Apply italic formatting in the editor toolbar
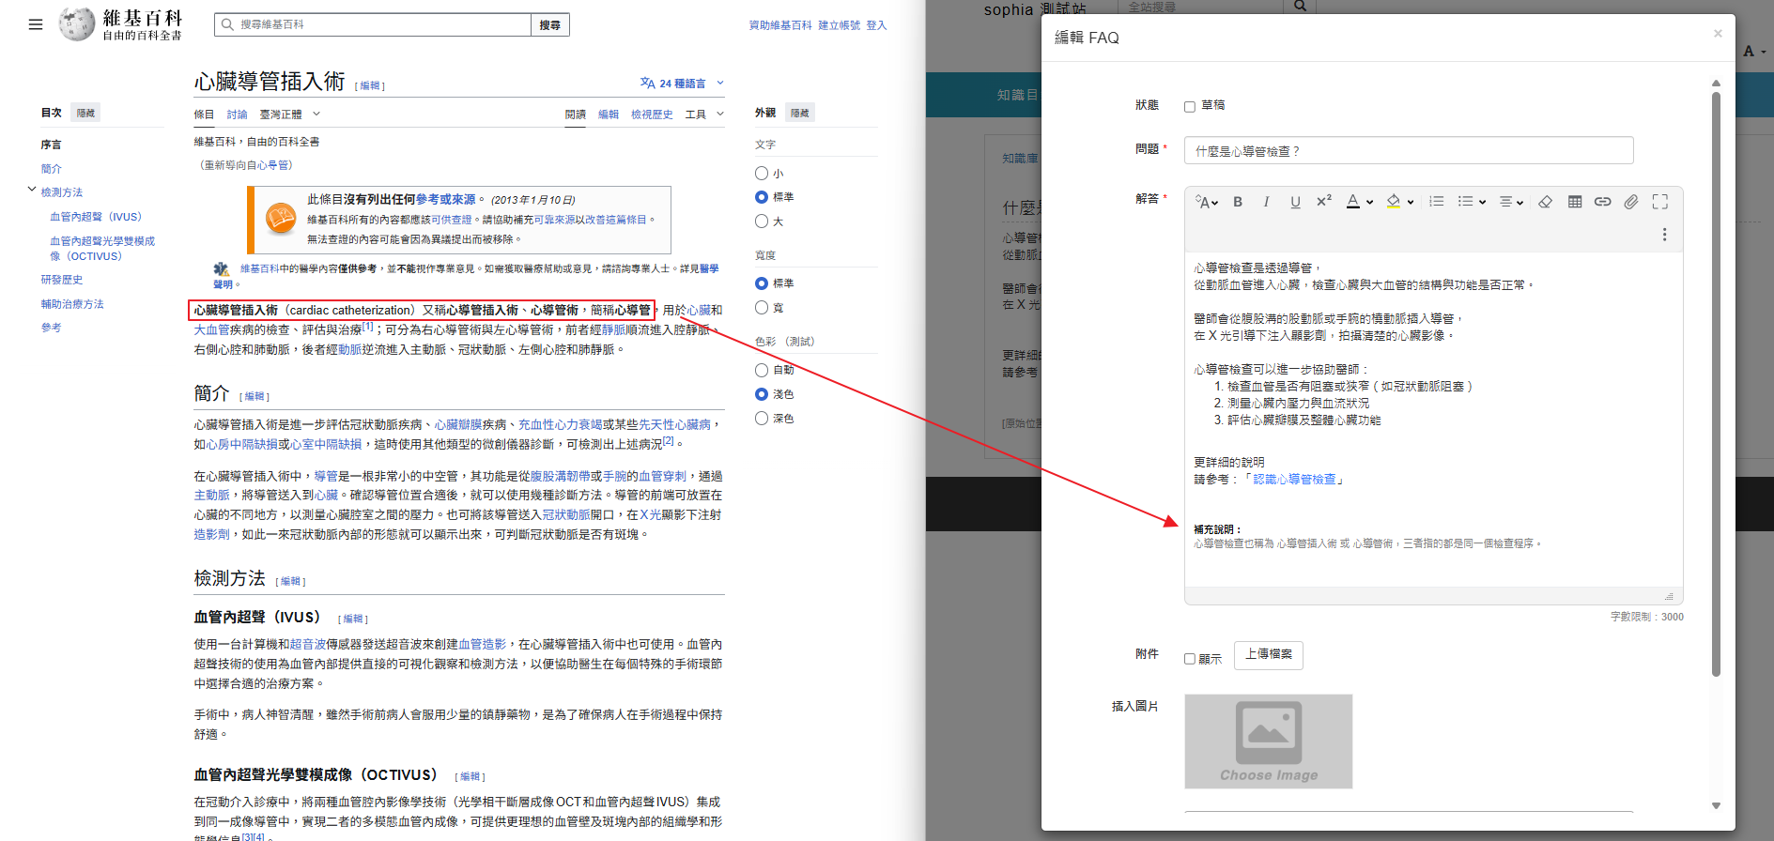1774x841 pixels. pyautogui.click(x=1266, y=202)
